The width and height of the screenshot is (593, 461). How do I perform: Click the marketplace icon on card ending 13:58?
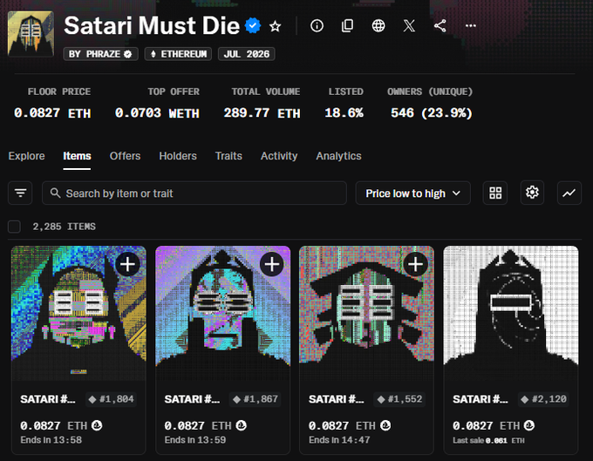97,425
